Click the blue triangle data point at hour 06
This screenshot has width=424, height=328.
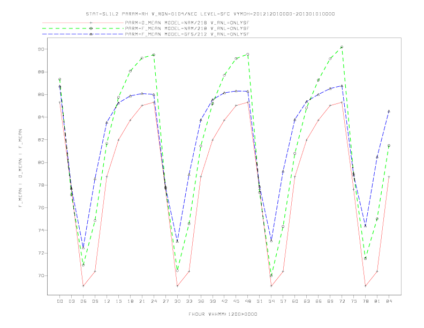(x=84, y=248)
